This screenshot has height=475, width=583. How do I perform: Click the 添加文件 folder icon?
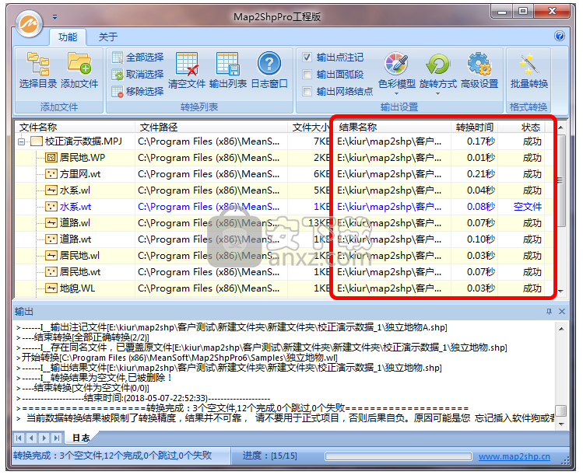pos(79,63)
